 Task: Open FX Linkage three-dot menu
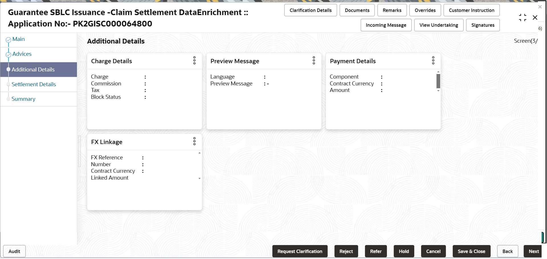(x=195, y=141)
